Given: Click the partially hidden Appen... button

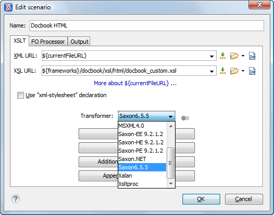Looking at the screenshot, I should 98,176.
